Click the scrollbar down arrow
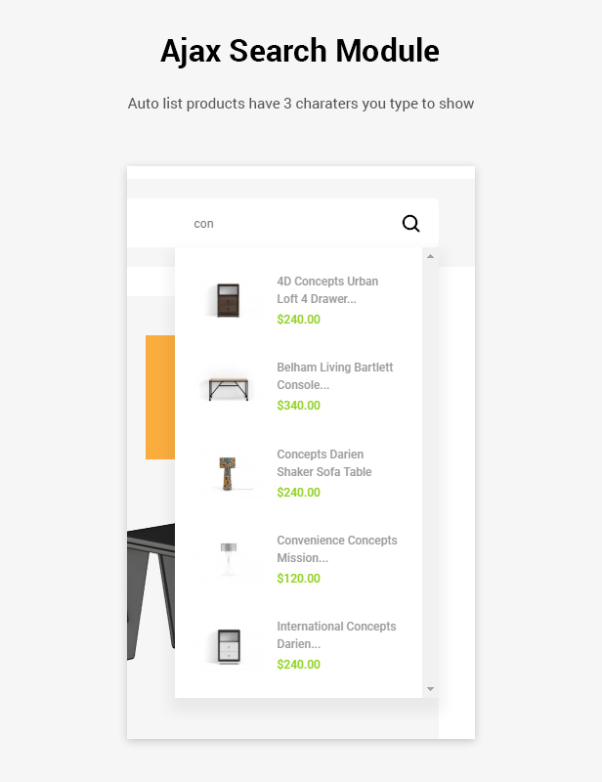The image size is (602, 782). (430, 689)
